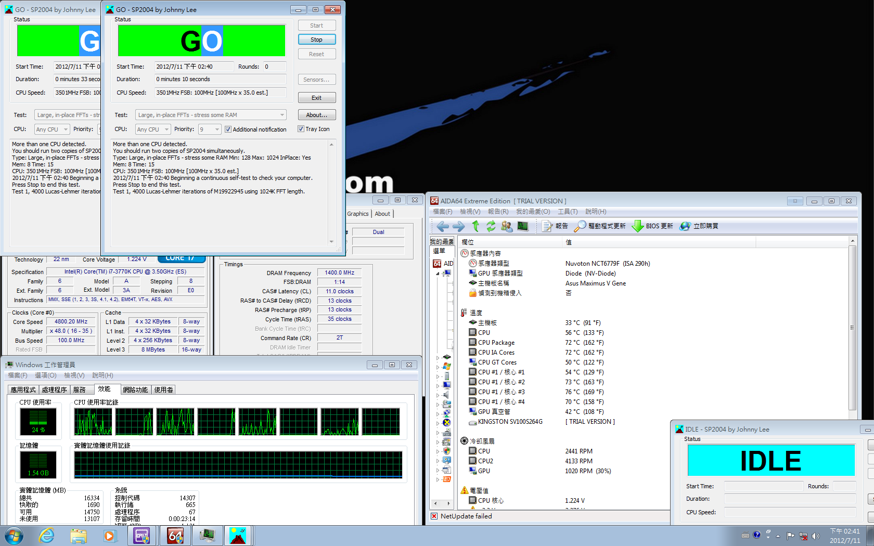
Task: Select the benchmark orange tree icon in AIDA64
Action: click(447, 479)
